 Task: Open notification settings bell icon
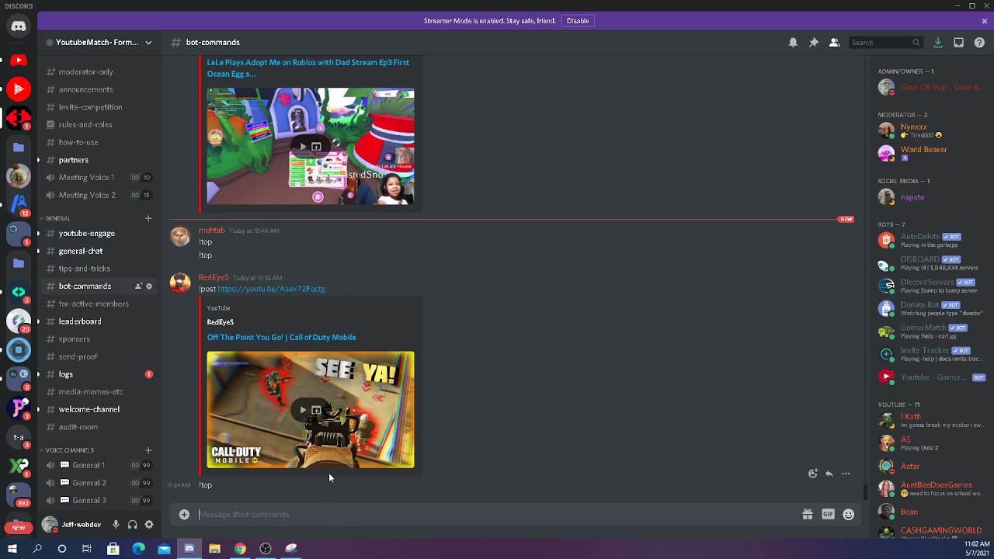click(x=793, y=43)
